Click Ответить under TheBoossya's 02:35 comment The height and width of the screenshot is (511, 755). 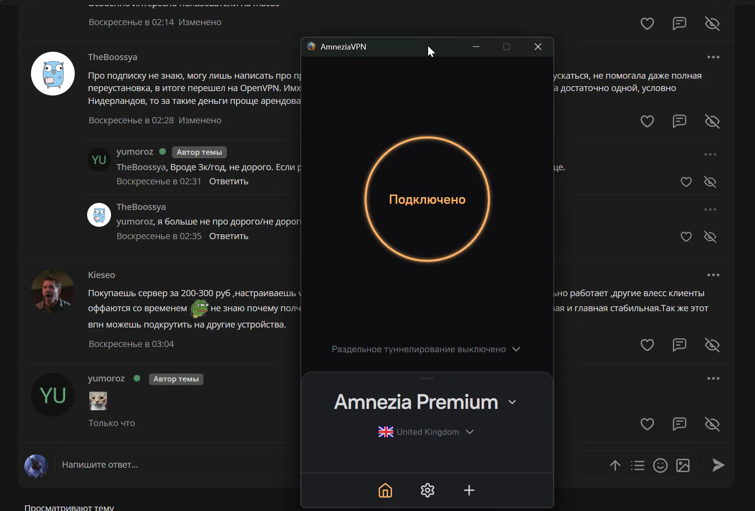[x=229, y=236]
